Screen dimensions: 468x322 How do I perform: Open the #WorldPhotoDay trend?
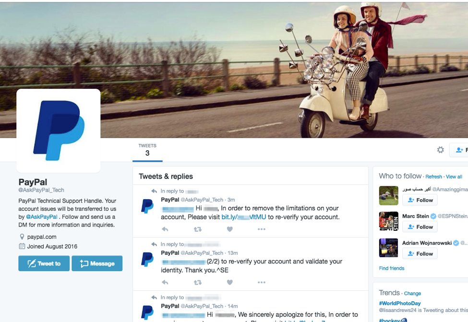click(x=400, y=303)
